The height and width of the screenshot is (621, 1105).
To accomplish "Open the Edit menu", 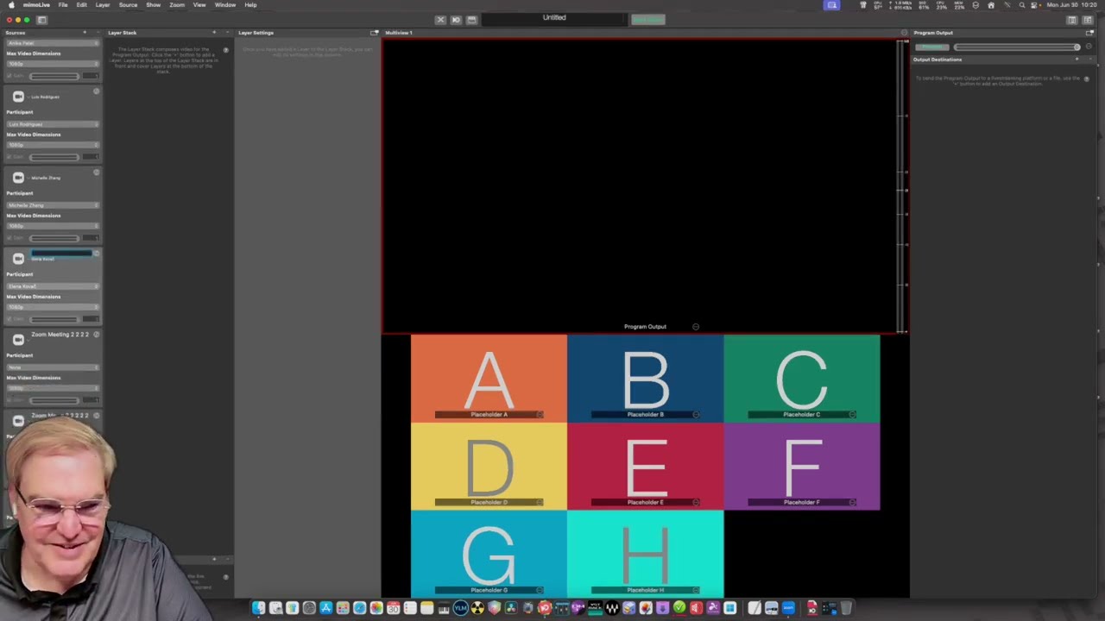I will (x=81, y=5).
